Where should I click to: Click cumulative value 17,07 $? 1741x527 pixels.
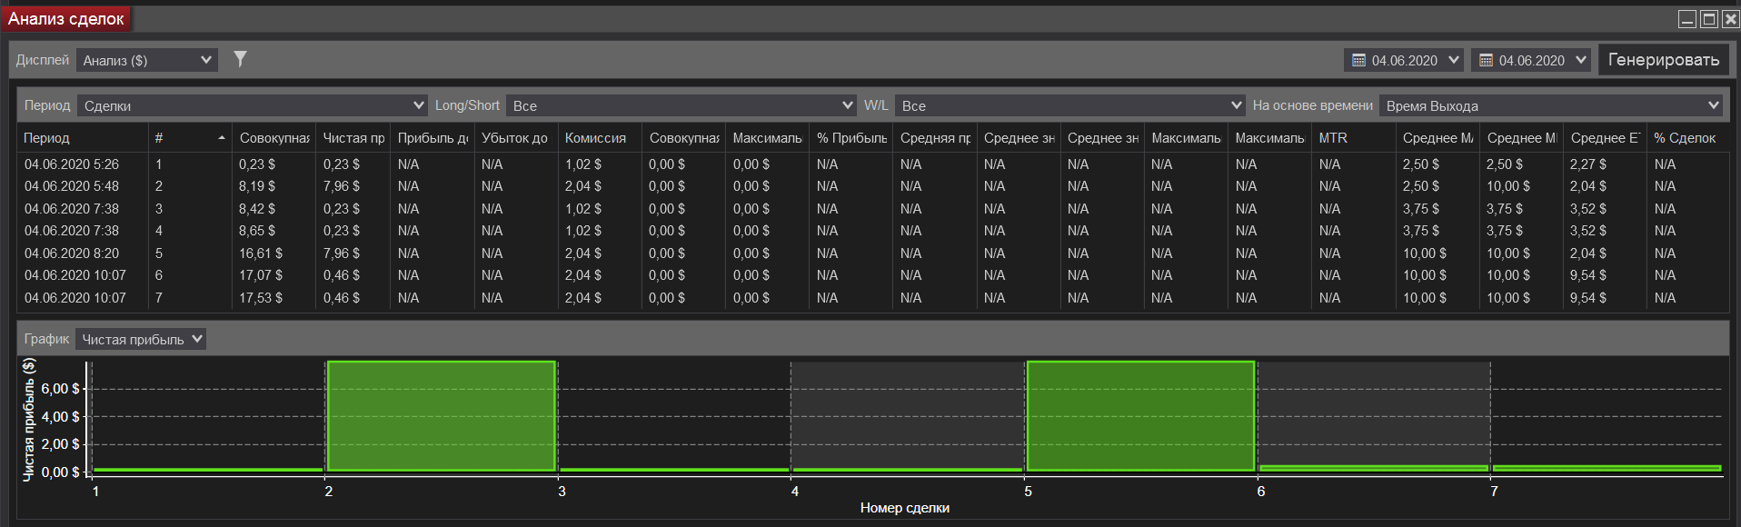[261, 275]
